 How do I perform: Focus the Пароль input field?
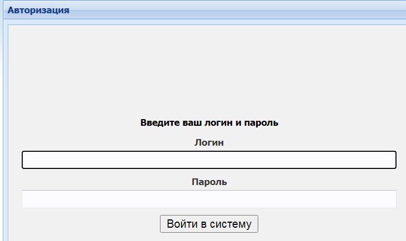209,199
